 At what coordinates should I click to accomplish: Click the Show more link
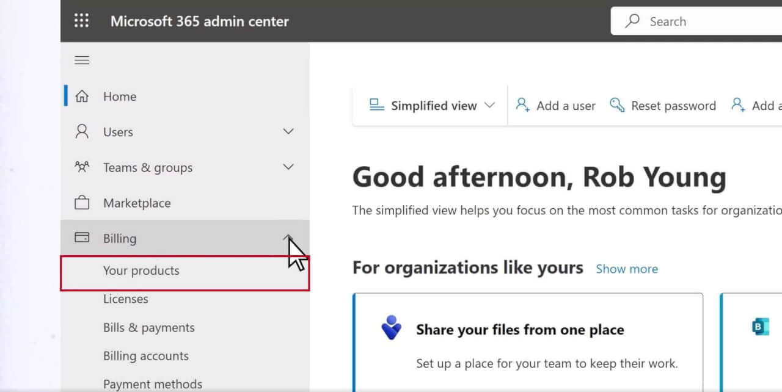pos(627,269)
